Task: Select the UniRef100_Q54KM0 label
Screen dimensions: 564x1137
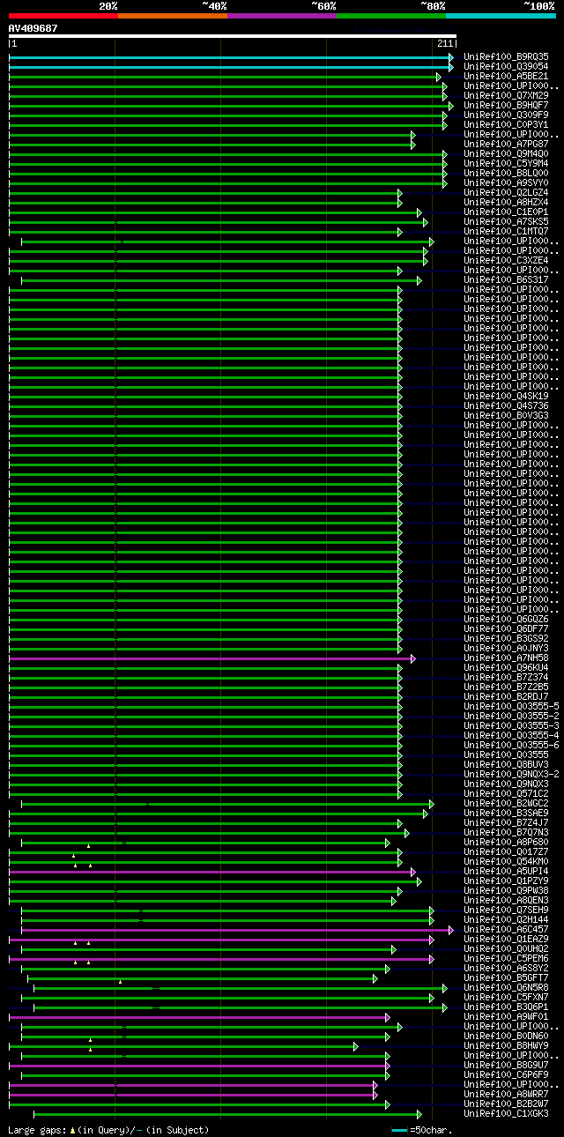Action: coord(506,861)
